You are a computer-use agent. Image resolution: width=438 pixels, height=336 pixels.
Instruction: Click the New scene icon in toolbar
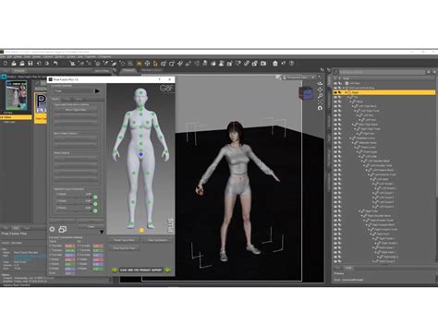[x=6, y=64]
